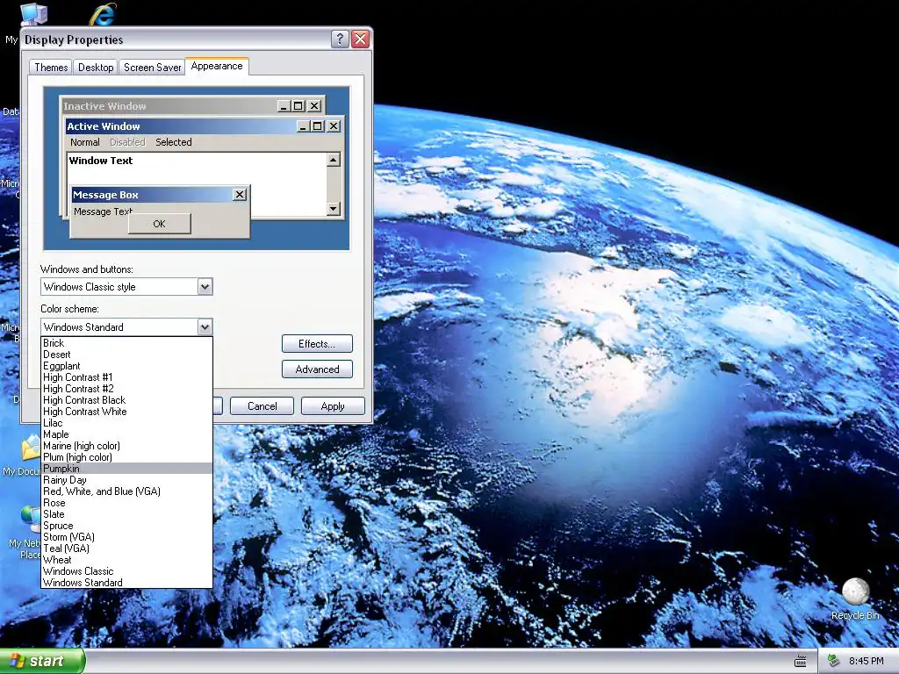
Task: Collapse the Color scheme dropdown arrow
Action: tap(205, 326)
